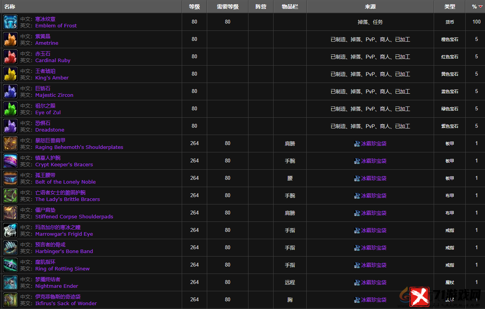This screenshot has width=485, height=309.
Task: Open the Nightmare Ender link
Action: click(x=57, y=286)
